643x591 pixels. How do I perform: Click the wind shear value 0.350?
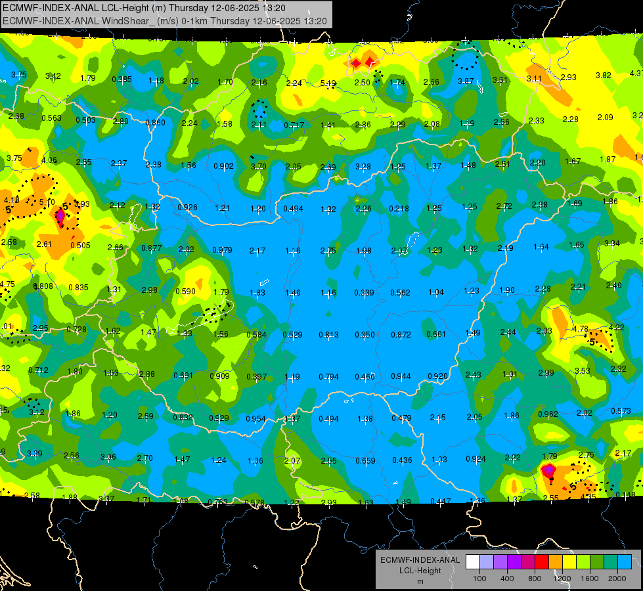pyautogui.click(x=365, y=335)
